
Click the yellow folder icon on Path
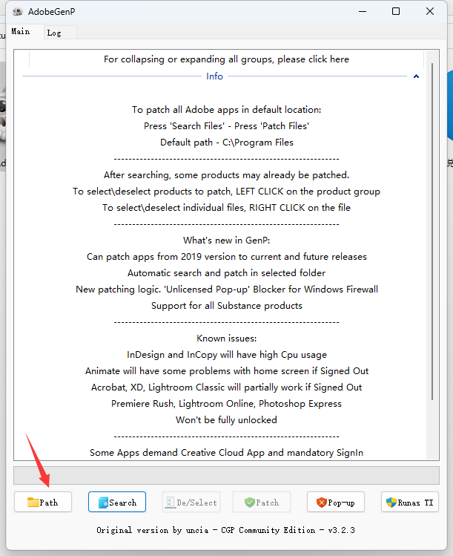pos(33,502)
